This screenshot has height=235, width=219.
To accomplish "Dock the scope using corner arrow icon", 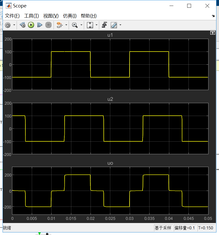I will click(213, 16).
